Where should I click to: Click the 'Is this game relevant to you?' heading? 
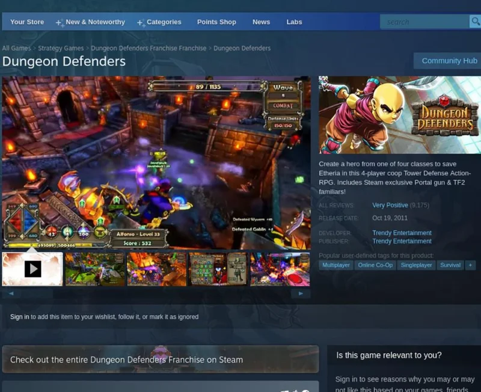[x=388, y=355]
